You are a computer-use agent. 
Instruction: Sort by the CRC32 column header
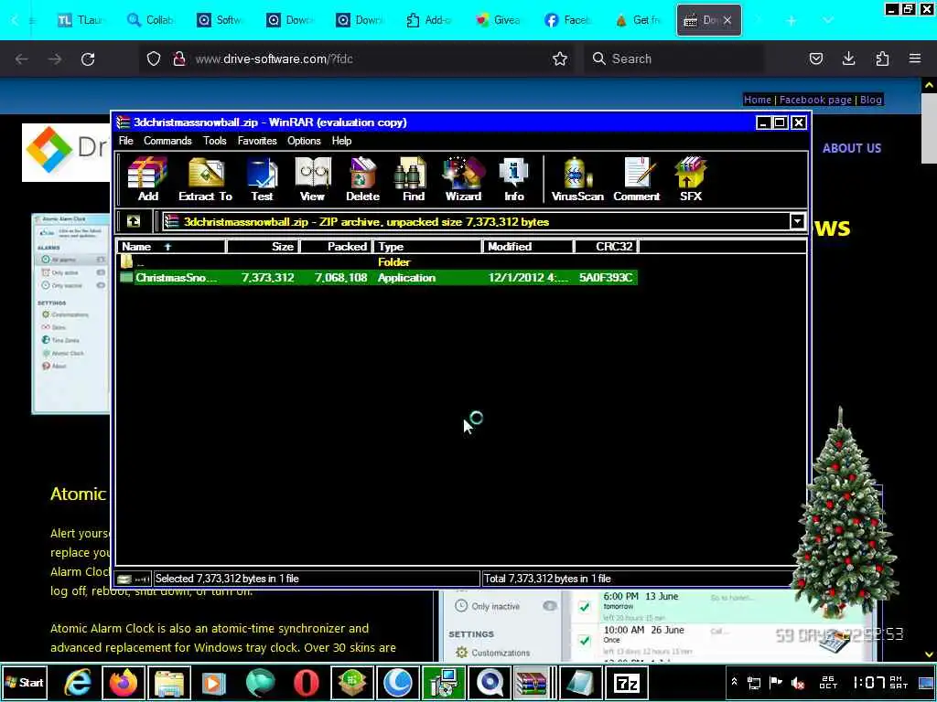(607, 247)
